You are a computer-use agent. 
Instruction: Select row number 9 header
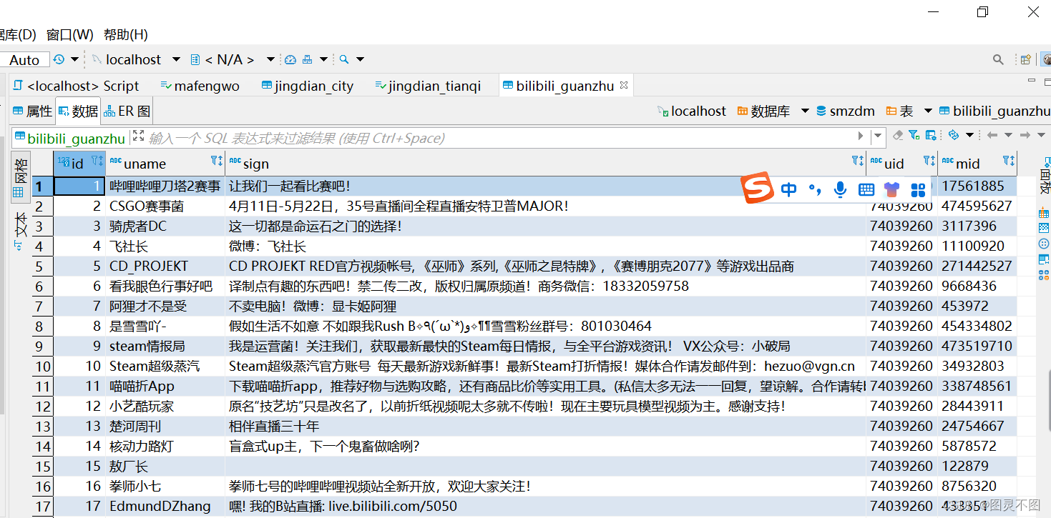click(42, 347)
